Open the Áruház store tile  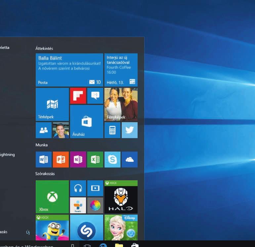pos(87,122)
